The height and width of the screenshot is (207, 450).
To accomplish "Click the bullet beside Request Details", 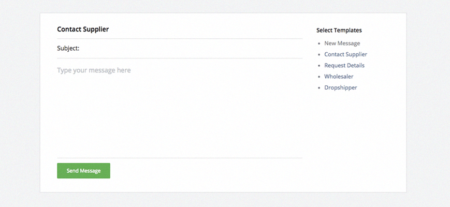I will point(319,66).
